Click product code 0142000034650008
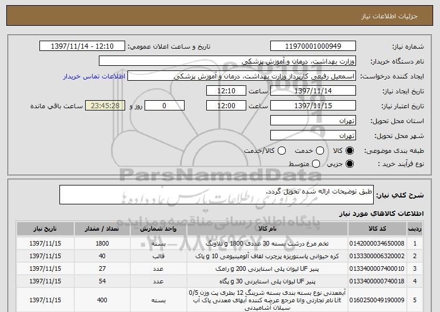This screenshot has height=312, width=440. pos(377,243)
